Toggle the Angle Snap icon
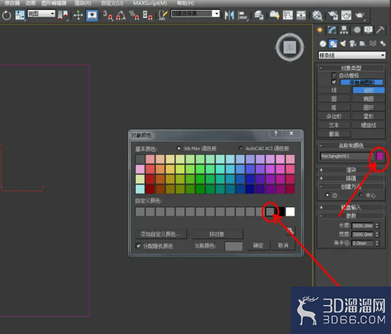 [x=121, y=15]
